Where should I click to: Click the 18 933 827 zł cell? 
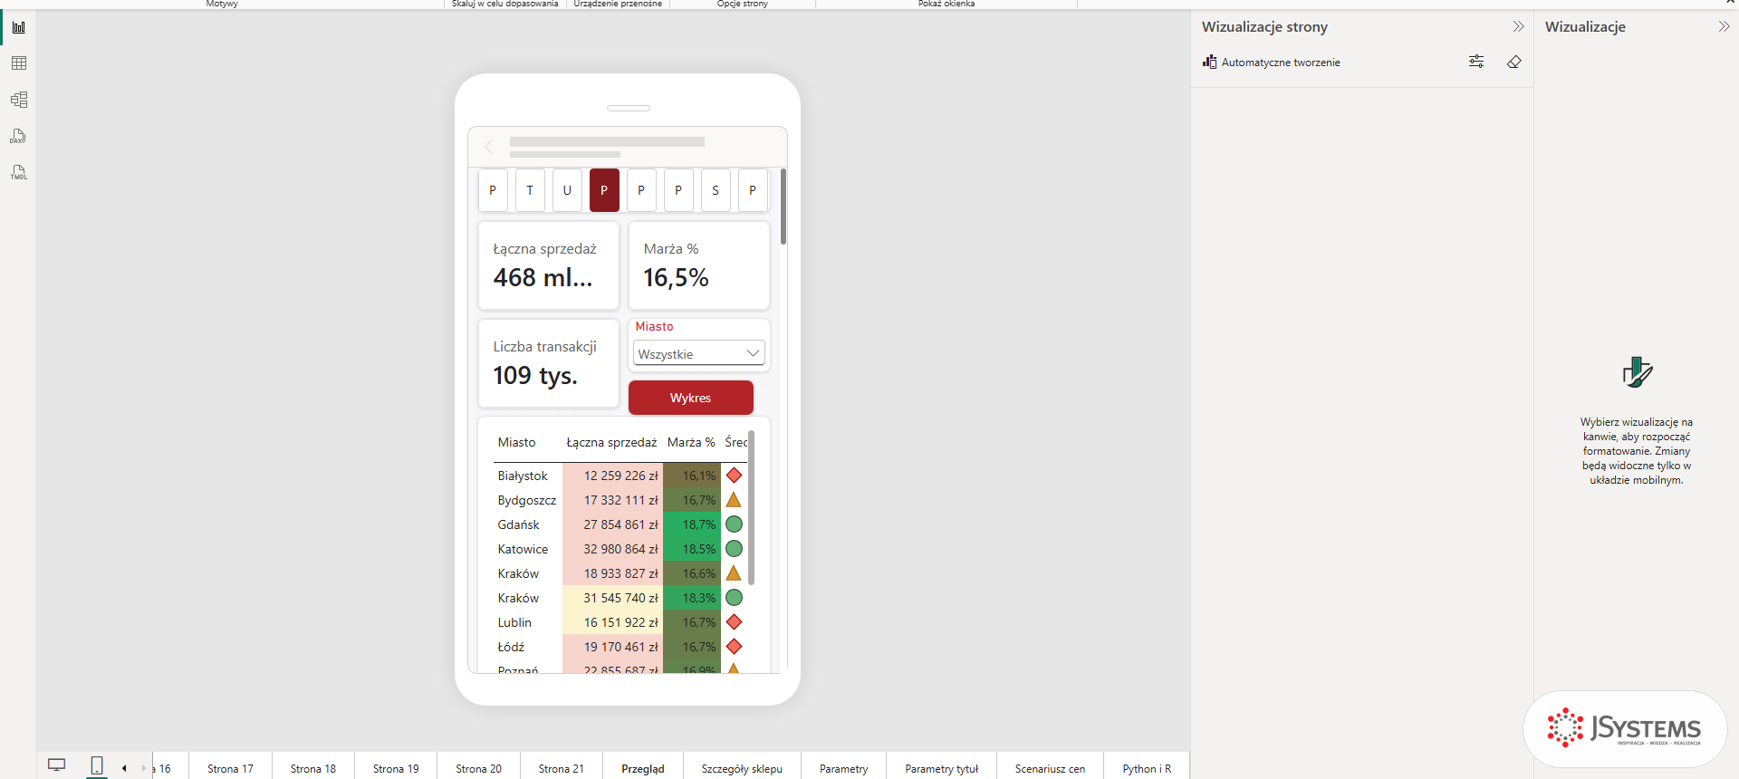(x=612, y=573)
